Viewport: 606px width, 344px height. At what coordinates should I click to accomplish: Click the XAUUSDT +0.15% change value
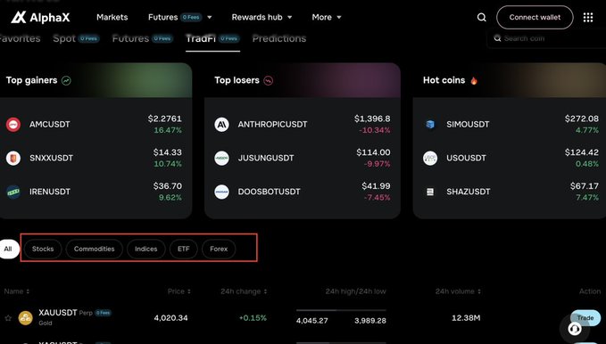tap(253, 318)
